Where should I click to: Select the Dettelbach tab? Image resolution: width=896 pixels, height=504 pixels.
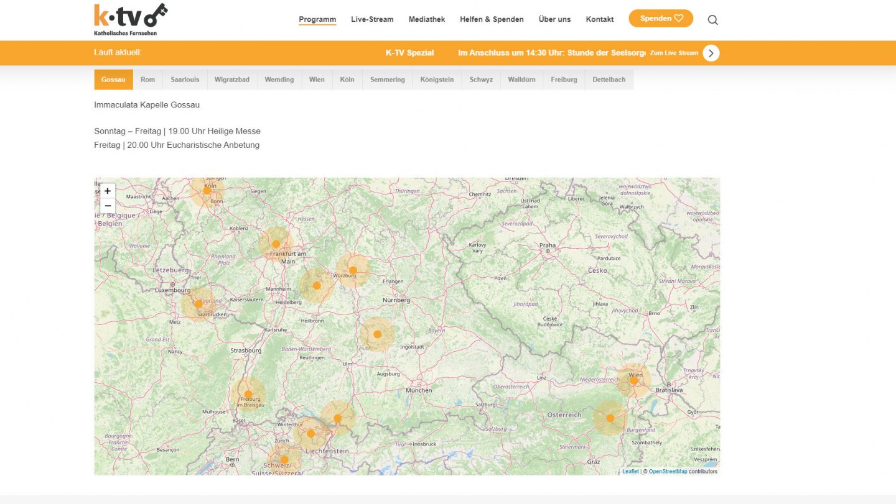(x=609, y=80)
